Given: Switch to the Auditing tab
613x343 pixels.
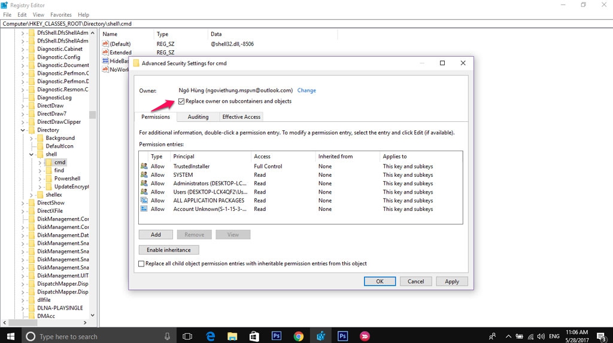Looking at the screenshot, I should coord(198,117).
